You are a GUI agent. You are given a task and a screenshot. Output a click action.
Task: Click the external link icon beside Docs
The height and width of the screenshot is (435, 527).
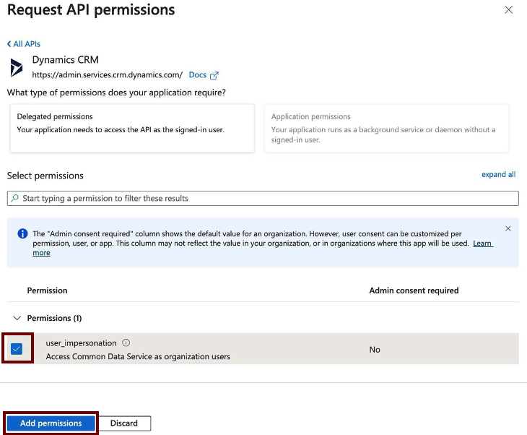coord(214,75)
